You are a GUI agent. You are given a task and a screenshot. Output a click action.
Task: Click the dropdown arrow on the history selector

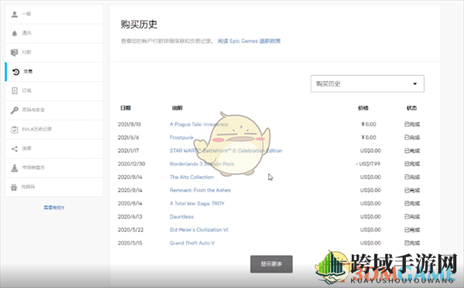tap(415, 84)
